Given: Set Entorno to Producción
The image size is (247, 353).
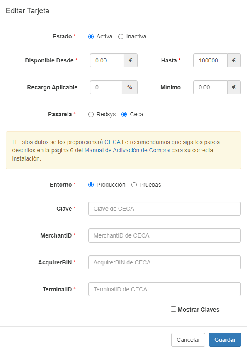Looking at the screenshot, I should click(x=91, y=185).
